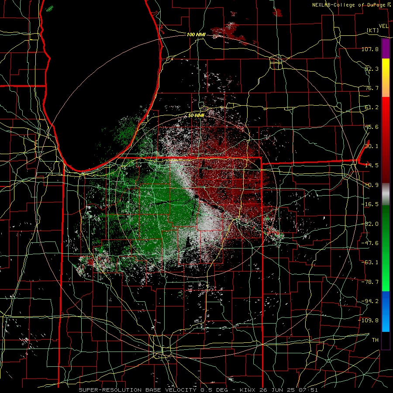
Task: Select the 14.5 velocity scale value
Action: coord(372,165)
